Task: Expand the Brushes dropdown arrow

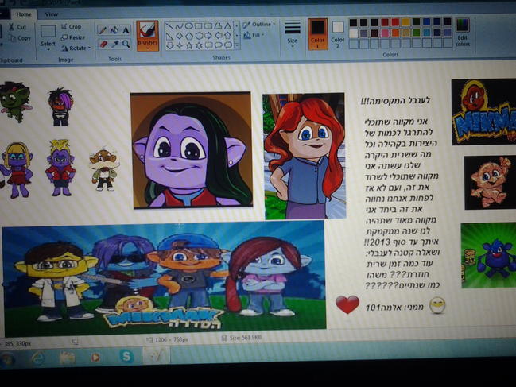Action: 147,48
